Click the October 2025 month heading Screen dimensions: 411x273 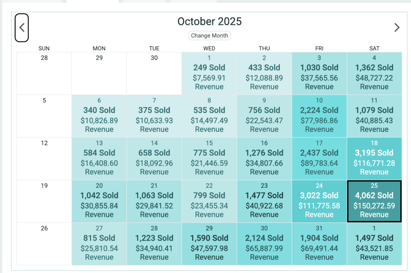[210, 21]
